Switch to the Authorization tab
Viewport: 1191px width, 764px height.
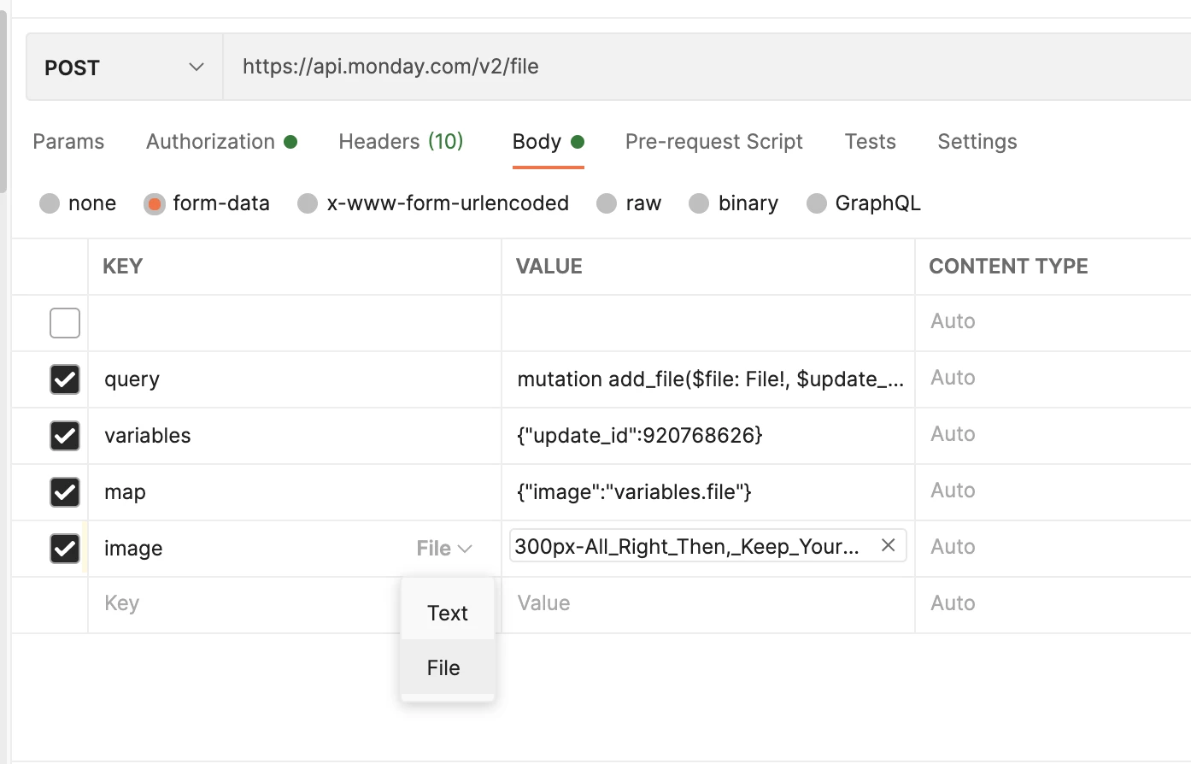tap(211, 142)
